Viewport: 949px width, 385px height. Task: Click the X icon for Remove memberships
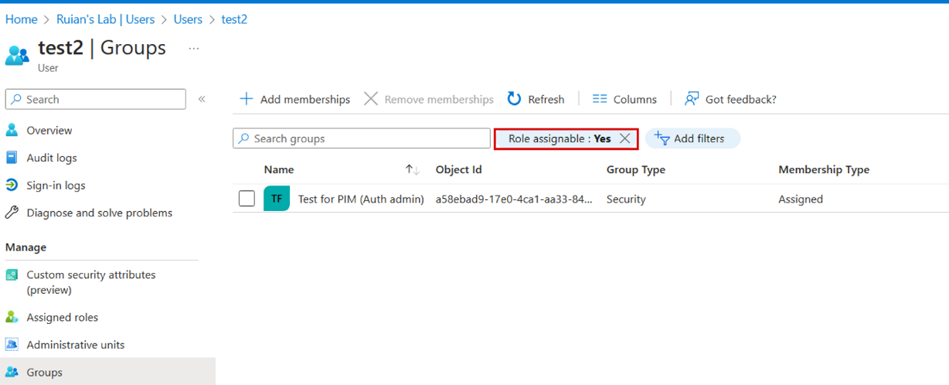(x=371, y=99)
